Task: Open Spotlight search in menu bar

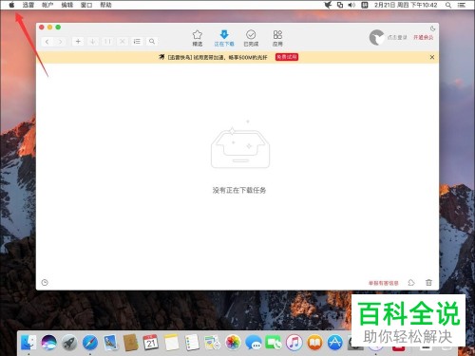Action: point(448,5)
